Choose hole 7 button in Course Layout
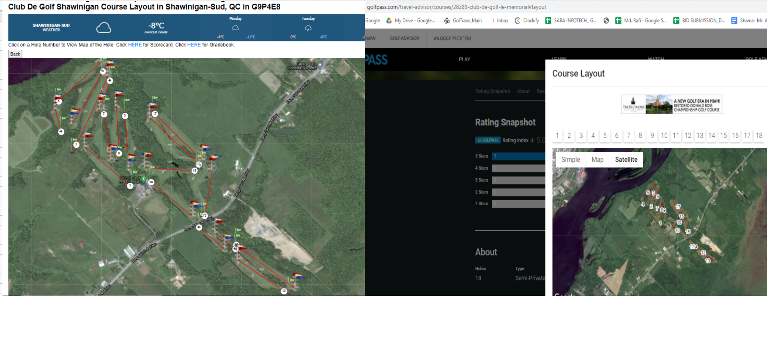 (628, 136)
